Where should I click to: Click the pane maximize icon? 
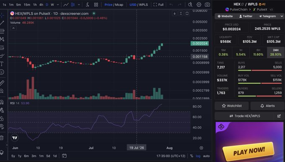tap(187, 13)
